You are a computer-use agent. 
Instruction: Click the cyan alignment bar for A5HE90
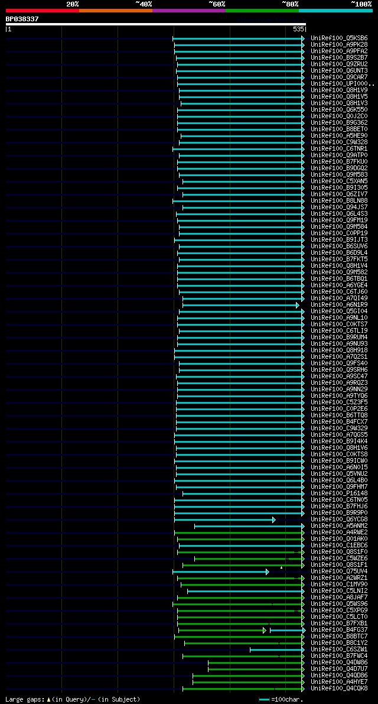[242, 135]
